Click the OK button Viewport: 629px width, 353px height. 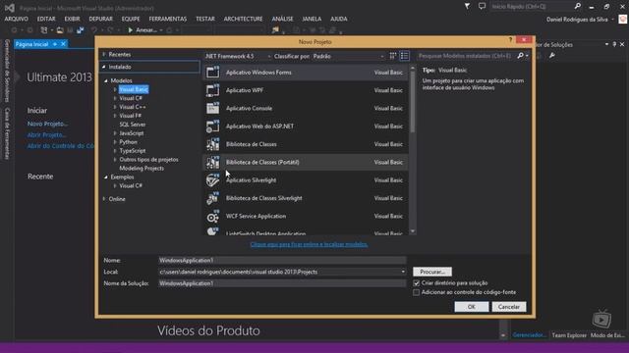(x=472, y=307)
